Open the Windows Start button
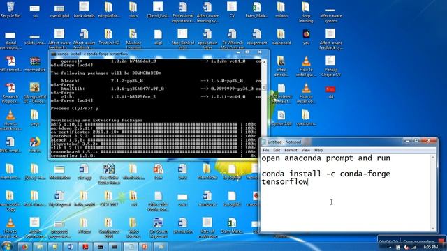 tap(7, 246)
